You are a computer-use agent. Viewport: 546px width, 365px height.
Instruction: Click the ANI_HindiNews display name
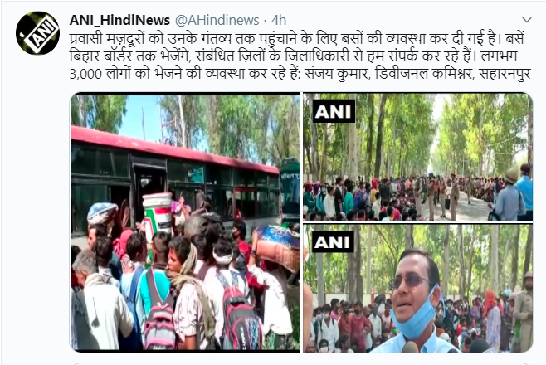[119, 20]
